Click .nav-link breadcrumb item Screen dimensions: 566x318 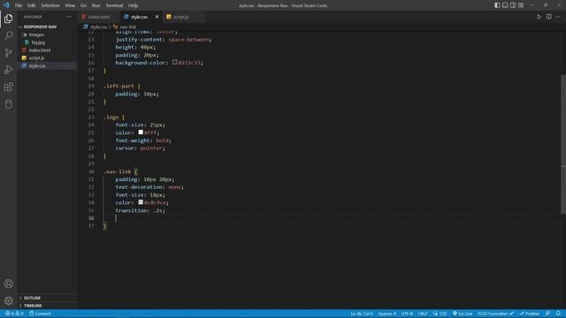[125, 27]
